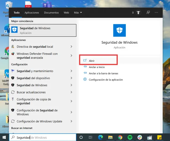This screenshot has width=170, height=141.
Task: Switch to the Aplicaciones tab
Action: pos(32,13)
